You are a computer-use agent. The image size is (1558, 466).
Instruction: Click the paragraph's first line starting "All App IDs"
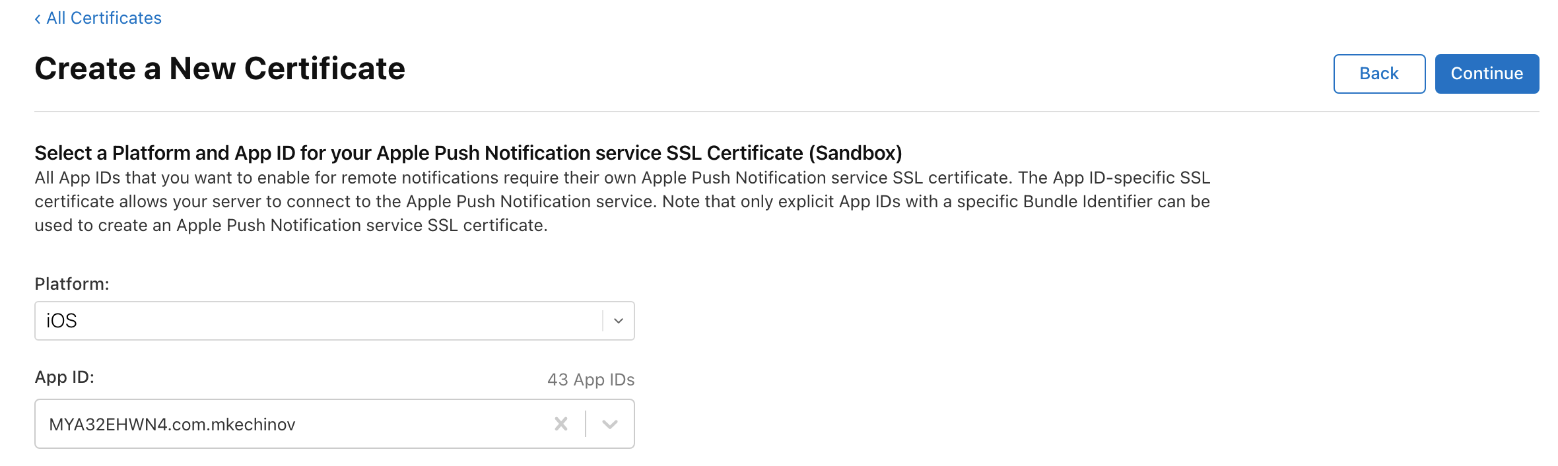click(x=622, y=178)
